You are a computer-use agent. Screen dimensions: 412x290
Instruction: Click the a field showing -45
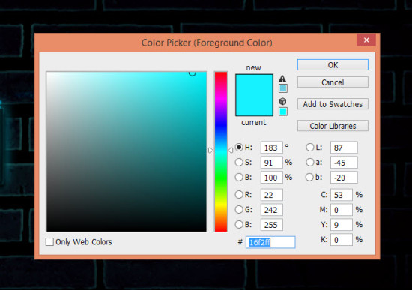coord(344,163)
